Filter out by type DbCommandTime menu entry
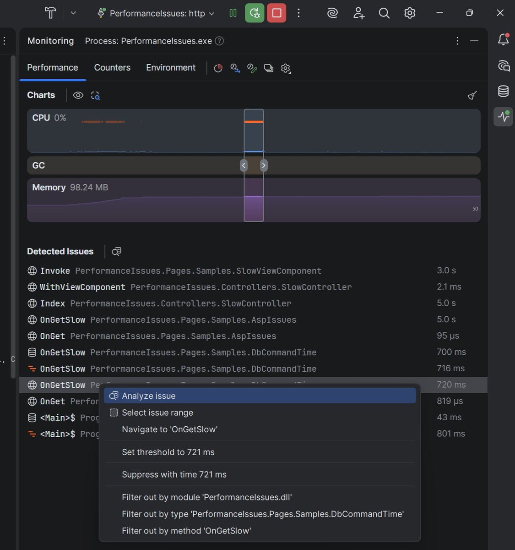Viewport: 515px width, 550px height. [260, 514]
